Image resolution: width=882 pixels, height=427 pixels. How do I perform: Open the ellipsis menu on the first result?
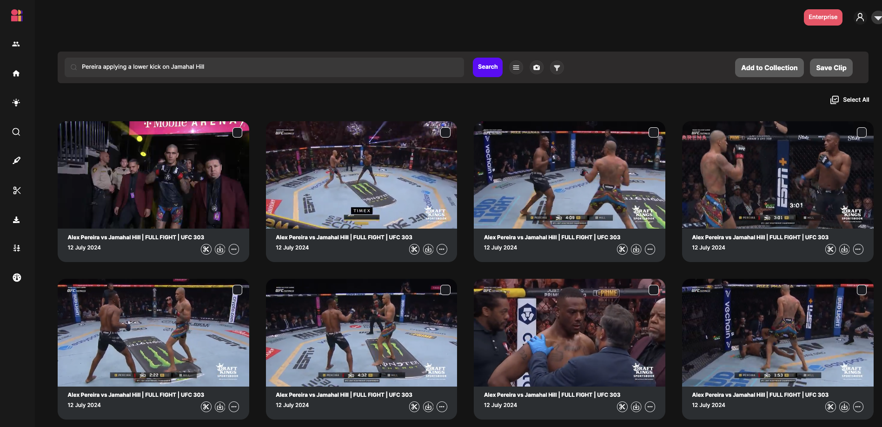point(233,249)
